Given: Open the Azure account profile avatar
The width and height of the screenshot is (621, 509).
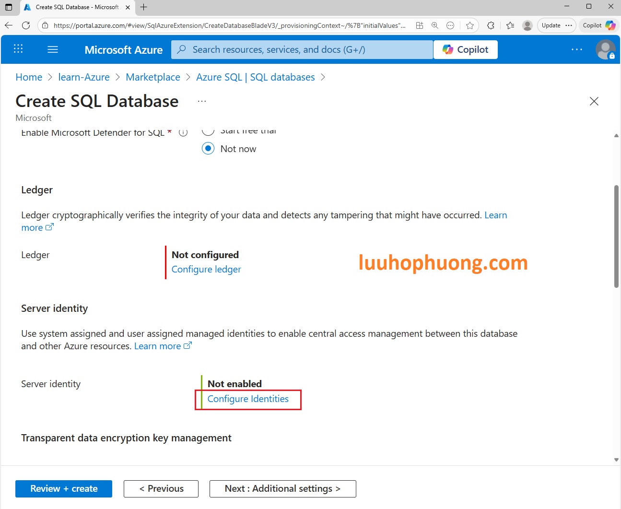Looking at the screenshot, I should click(605, 49).
